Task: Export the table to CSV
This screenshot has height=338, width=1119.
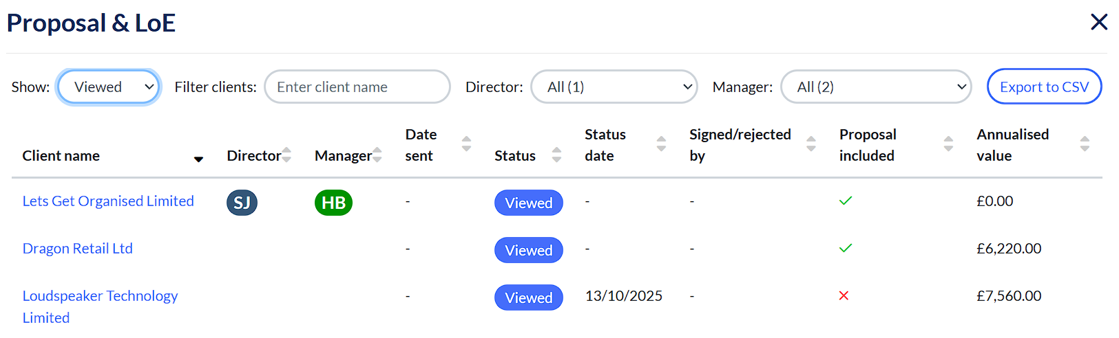Action: [1044, 87]
